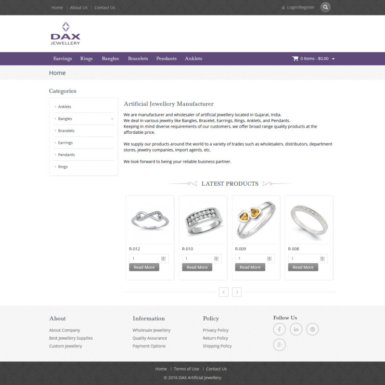Switch to the About Us page
Screen dimensions: 385x385
click(x=78, y=7)
